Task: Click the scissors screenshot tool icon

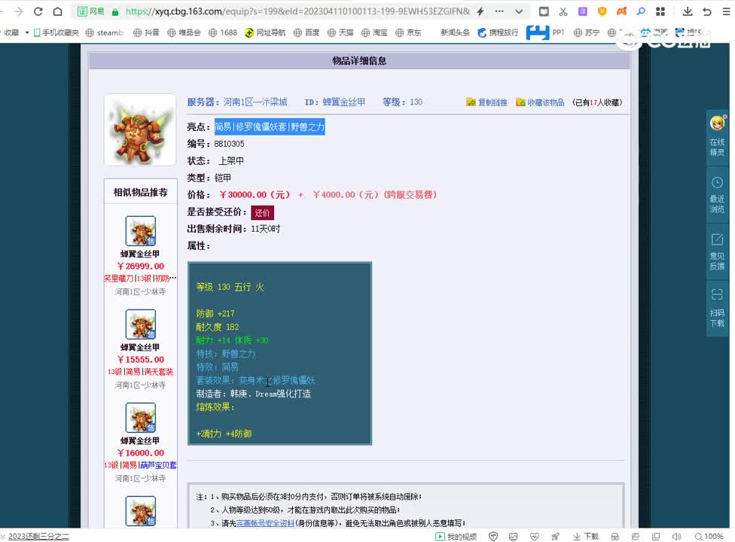Action: point(563,12)
